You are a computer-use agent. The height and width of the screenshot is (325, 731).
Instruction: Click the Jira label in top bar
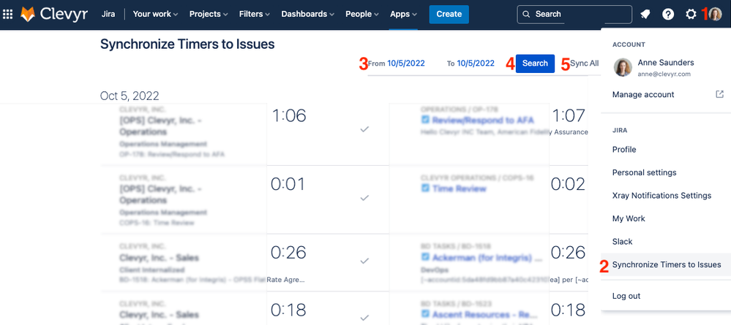coord(108,14)
